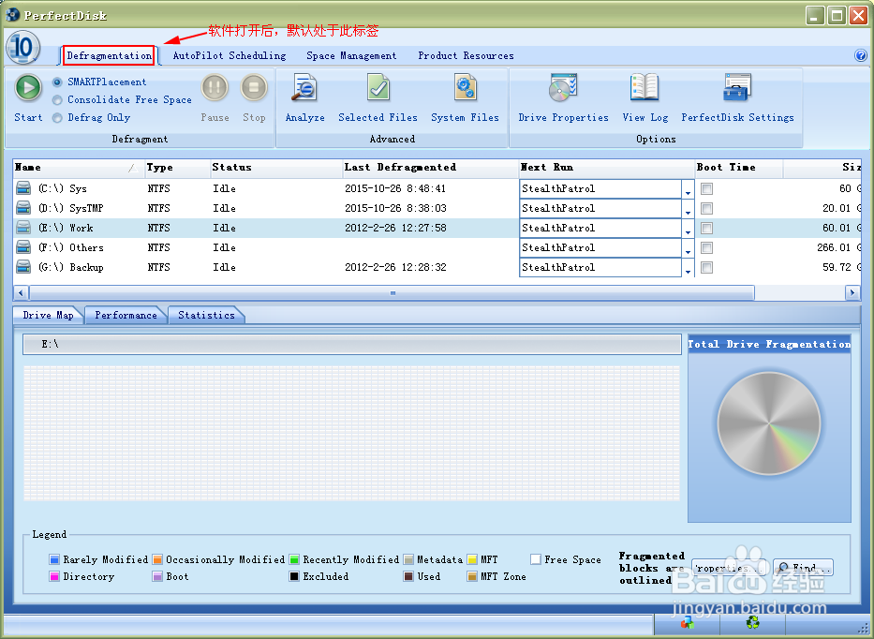The height and width of the screenshot is (639, 874).
Task: Click the Excluded black legend swatch
Action: pyautogui.click(x=294, y=576)
